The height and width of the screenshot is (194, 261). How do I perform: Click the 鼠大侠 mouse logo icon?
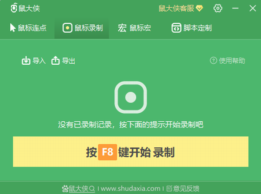[14, 8]
